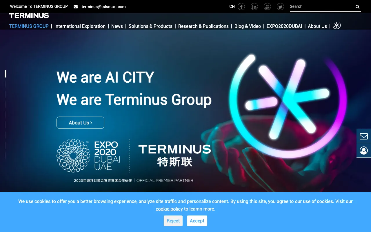Open Solutions & Products menu item
The height and width of the screenshot is (232, 371).
point(150,26)
